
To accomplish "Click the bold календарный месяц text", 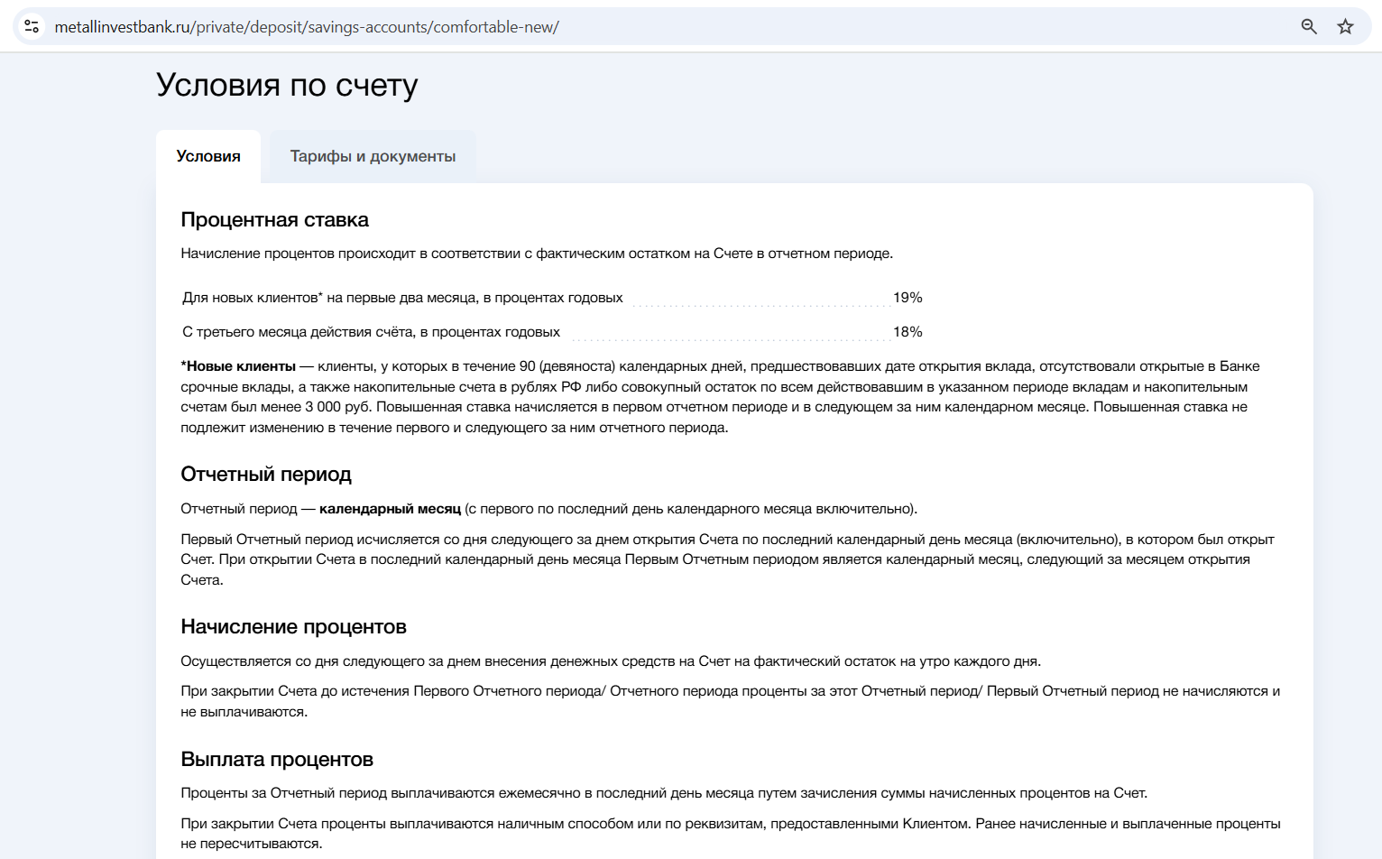I will tap(390, 509).
